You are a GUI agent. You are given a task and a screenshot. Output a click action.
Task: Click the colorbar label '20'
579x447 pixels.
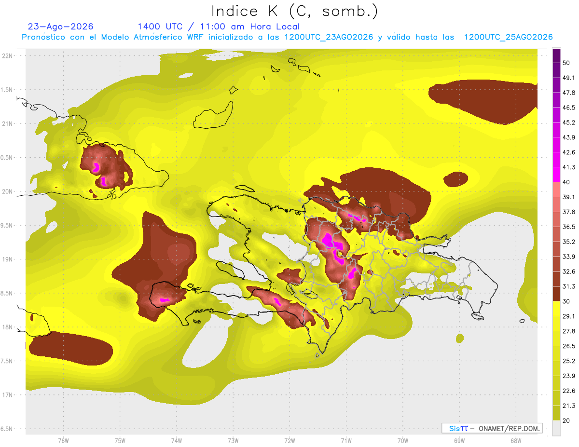coord(566,420)
